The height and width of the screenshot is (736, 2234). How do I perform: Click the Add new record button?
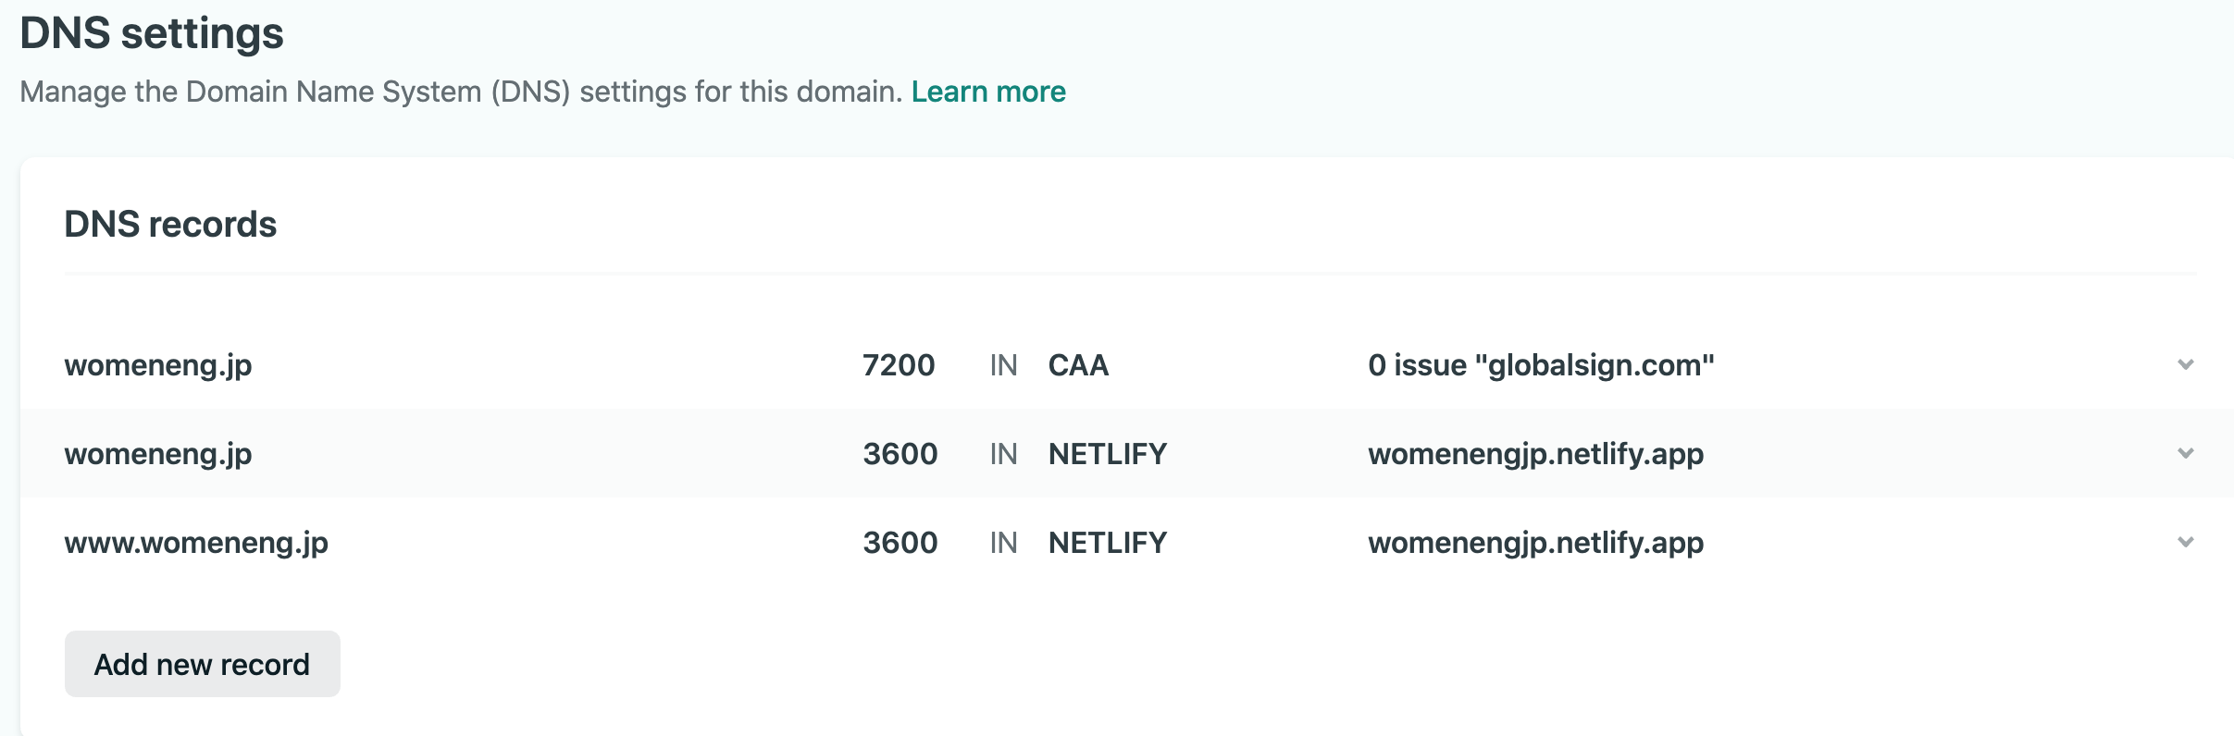(x=203, y=664)
